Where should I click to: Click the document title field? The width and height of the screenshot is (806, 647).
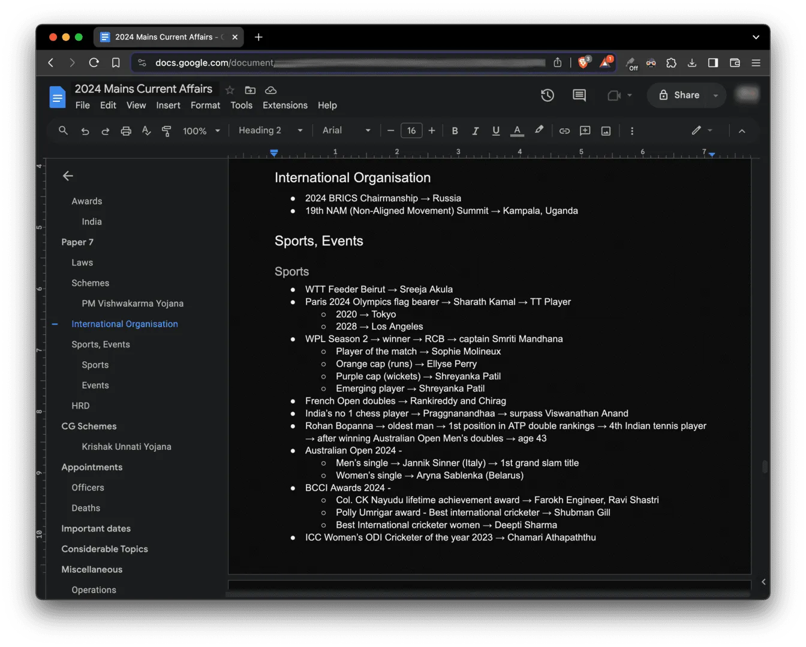tap(143, 89)
